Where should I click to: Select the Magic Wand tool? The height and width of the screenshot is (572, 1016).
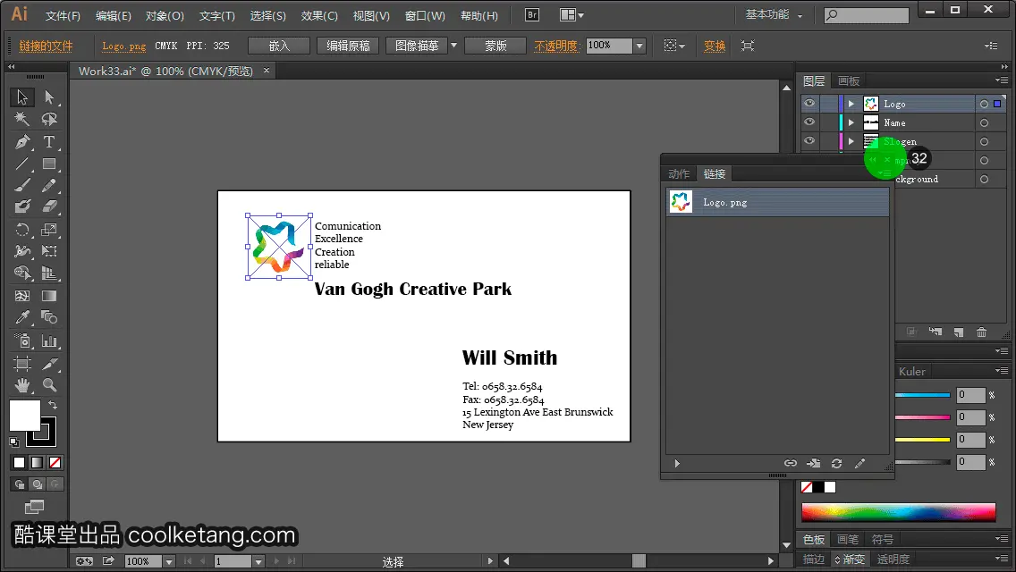(22, 119)
